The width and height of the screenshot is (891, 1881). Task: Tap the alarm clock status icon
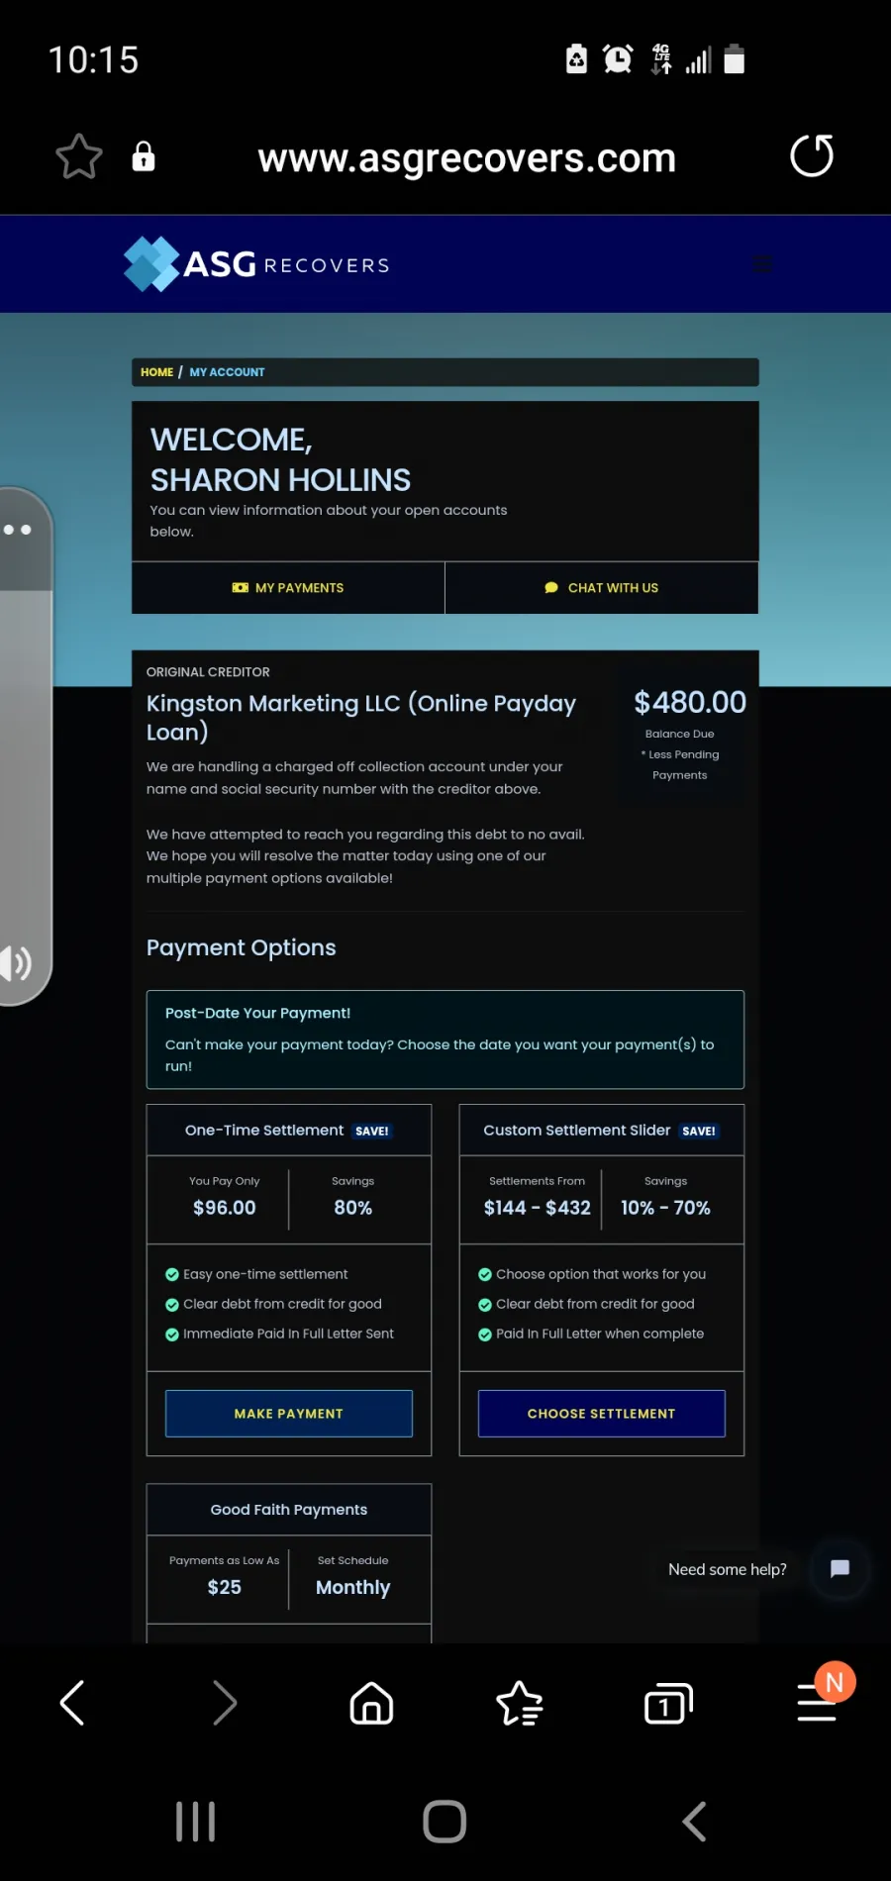click(618, 59)
